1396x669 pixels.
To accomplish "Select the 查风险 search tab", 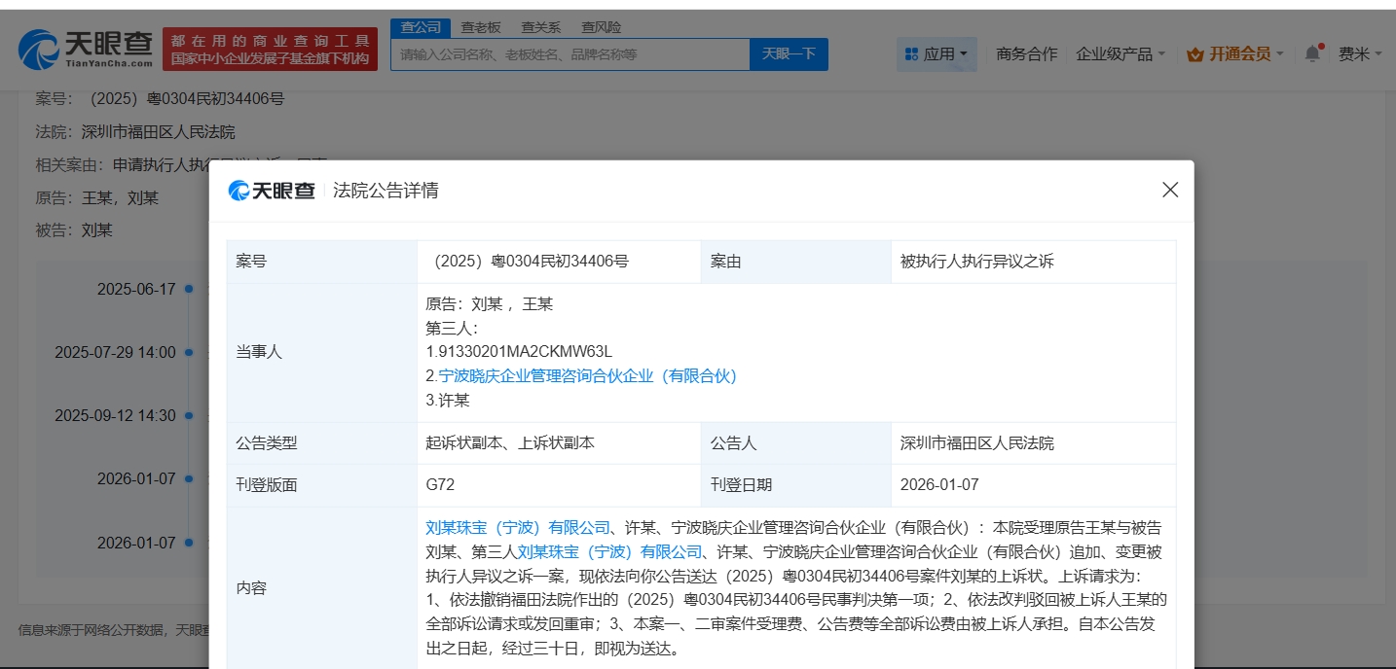I will 601,27.
